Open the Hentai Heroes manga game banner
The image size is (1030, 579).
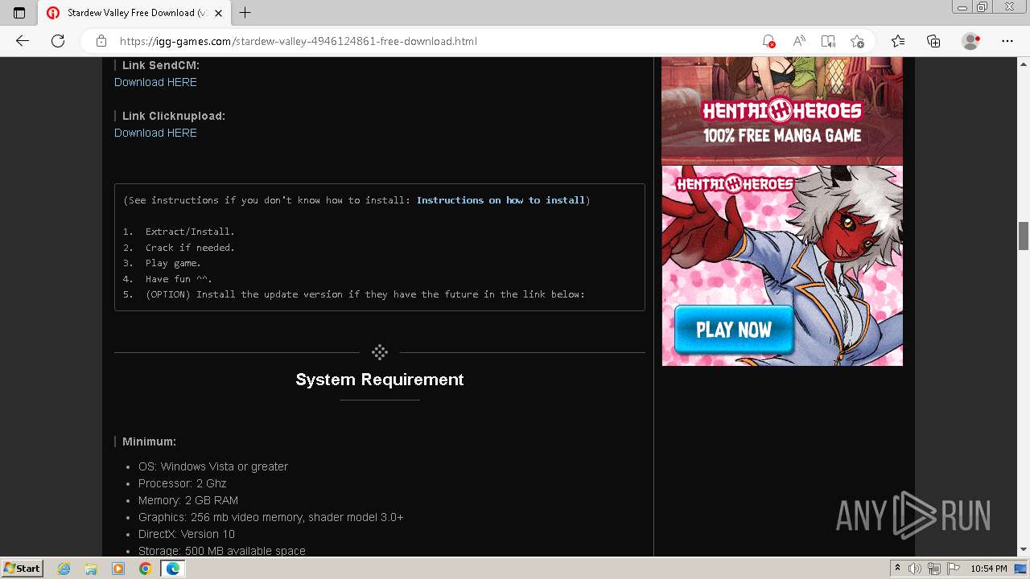(x=782, y=110)
